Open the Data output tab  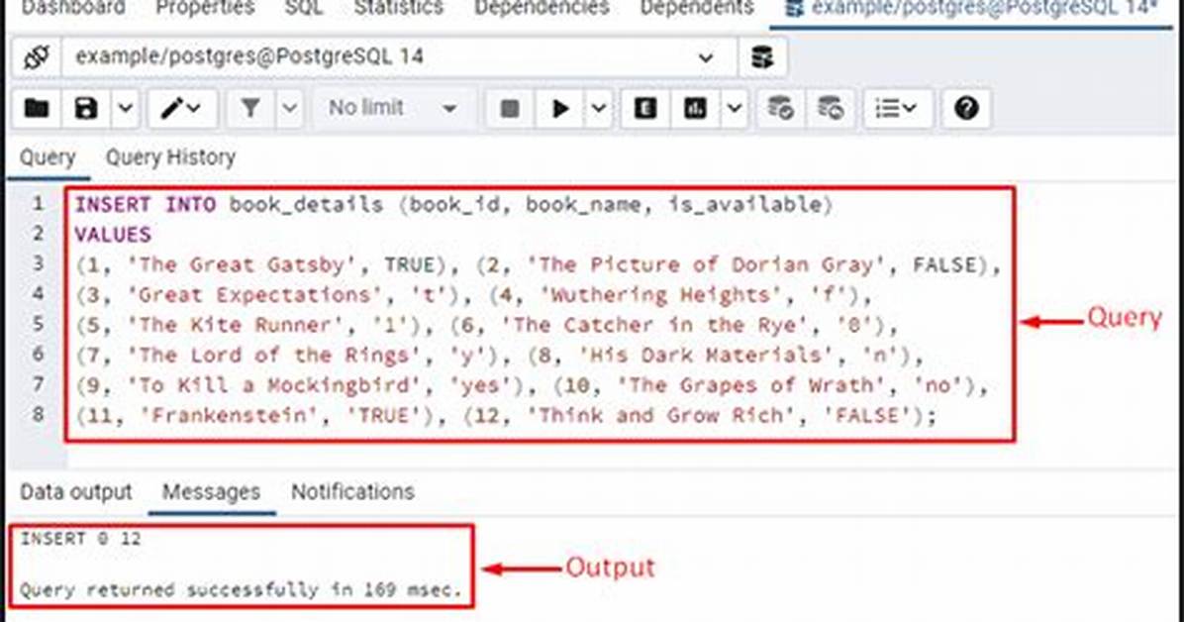(75, 492)
